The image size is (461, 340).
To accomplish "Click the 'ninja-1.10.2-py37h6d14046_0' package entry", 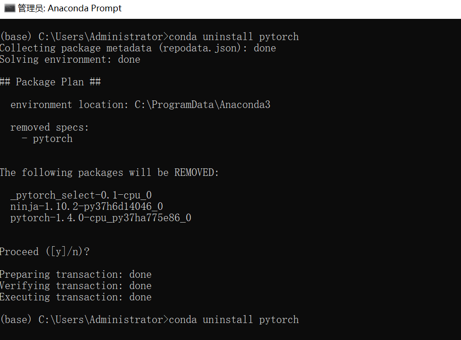I will [x=87, y=206].
